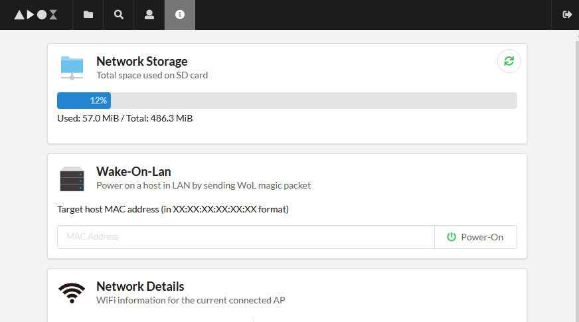The image size is (579, 322).
Task: Open the search magnifier in navbar
Action: (119, 15)
